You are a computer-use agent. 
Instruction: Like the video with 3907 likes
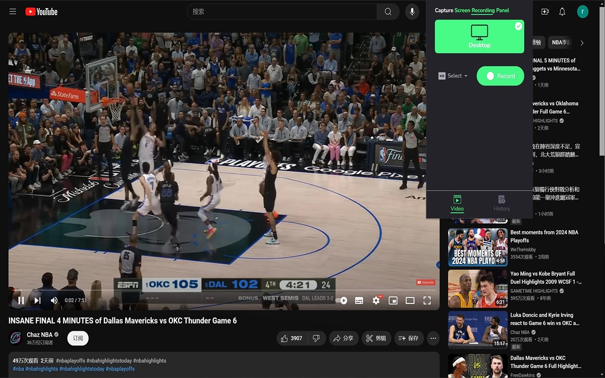tap(292, 338)
